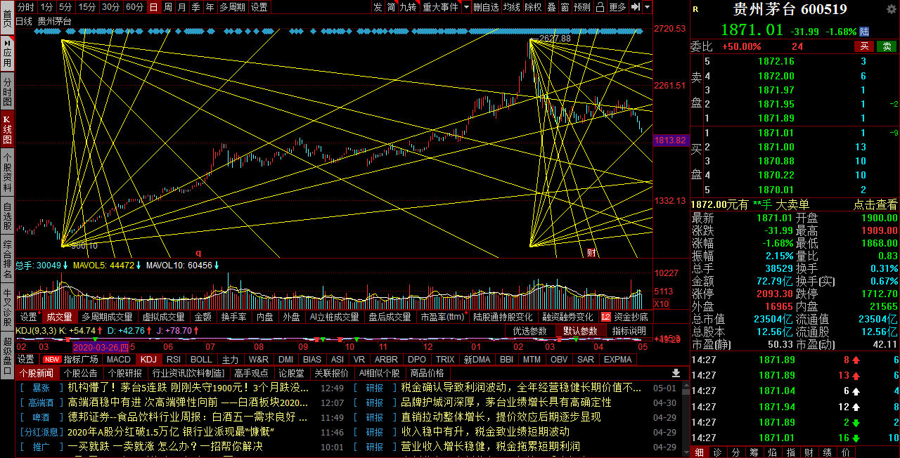Open the gear settings icon beside 贵州茅台
This screenshot has height=458, width=900.
point(891,9)
